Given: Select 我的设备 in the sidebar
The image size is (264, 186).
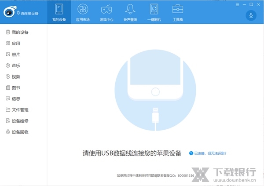Looking at the screenshot, I should (x=17, y=32).
